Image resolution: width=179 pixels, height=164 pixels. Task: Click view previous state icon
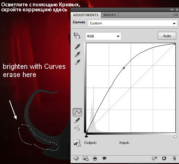(x=155, y=158)
